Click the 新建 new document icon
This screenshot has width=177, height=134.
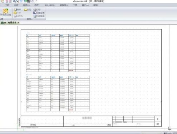pyautogui.click(x=15, y=9)
